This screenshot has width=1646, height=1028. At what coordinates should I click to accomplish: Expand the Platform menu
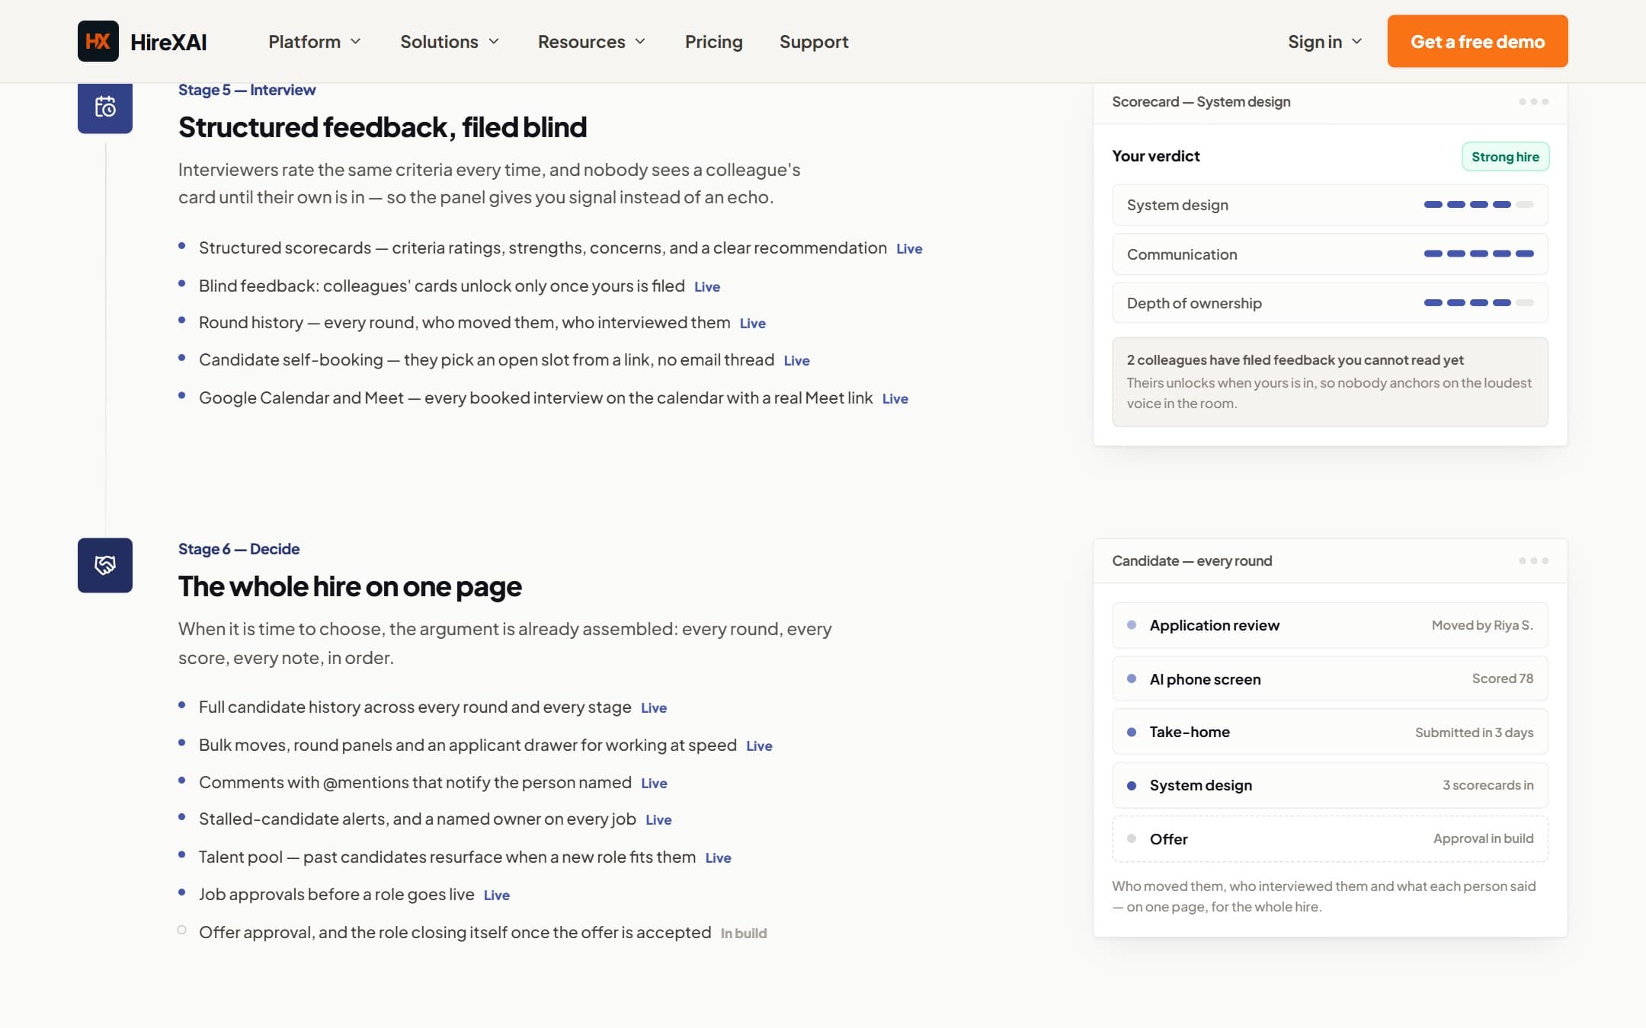[314, 41]
